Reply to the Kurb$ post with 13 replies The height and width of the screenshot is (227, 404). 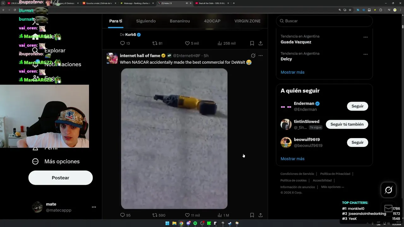(x=125, y=43)
